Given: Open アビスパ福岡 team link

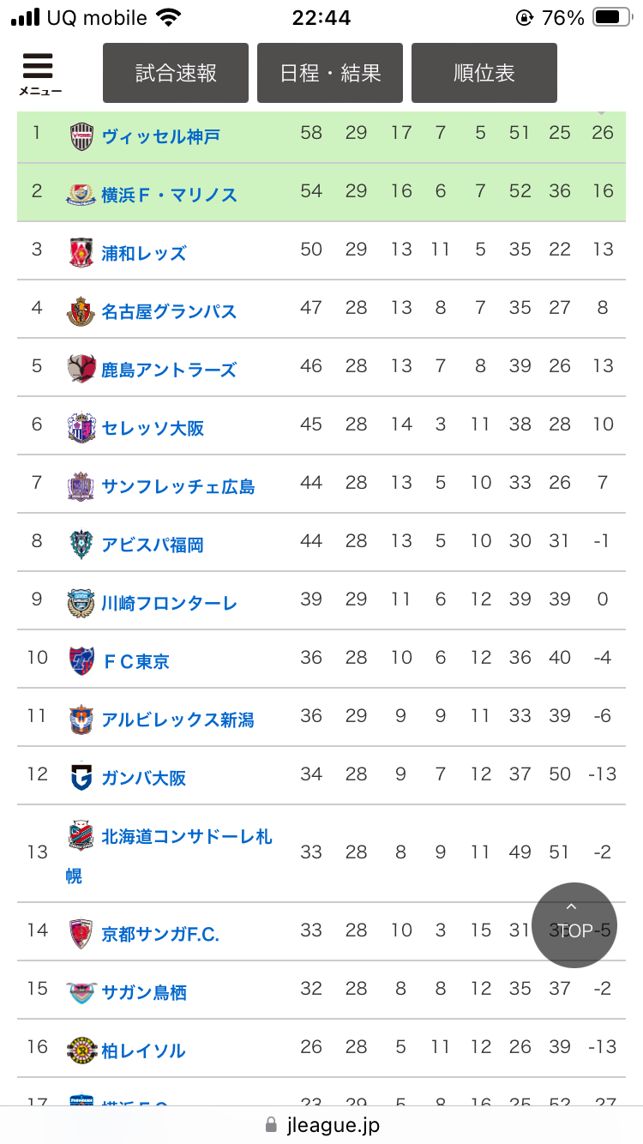Looking at the screenshot, I should pyautogui.click(x=153, y=545).
